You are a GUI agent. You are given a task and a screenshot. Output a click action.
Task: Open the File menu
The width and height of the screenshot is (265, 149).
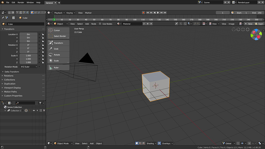click(x=8, y=2)
